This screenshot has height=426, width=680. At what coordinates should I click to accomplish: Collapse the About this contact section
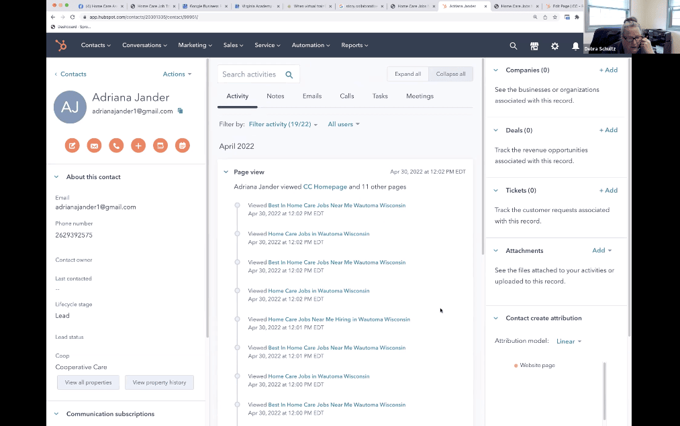56,177
